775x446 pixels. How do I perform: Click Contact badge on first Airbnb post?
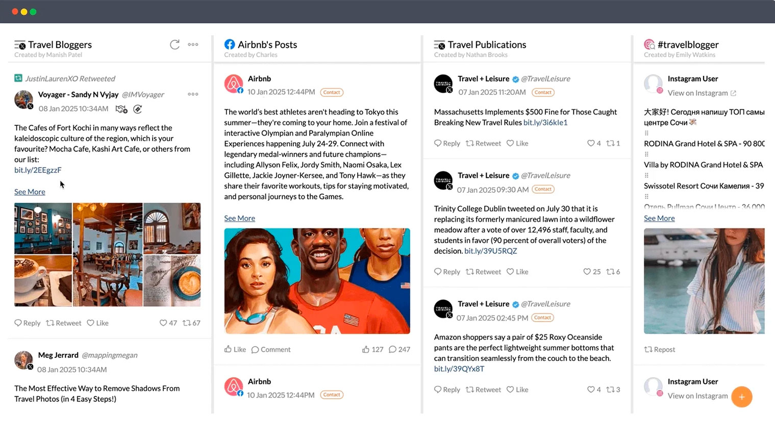332,92
